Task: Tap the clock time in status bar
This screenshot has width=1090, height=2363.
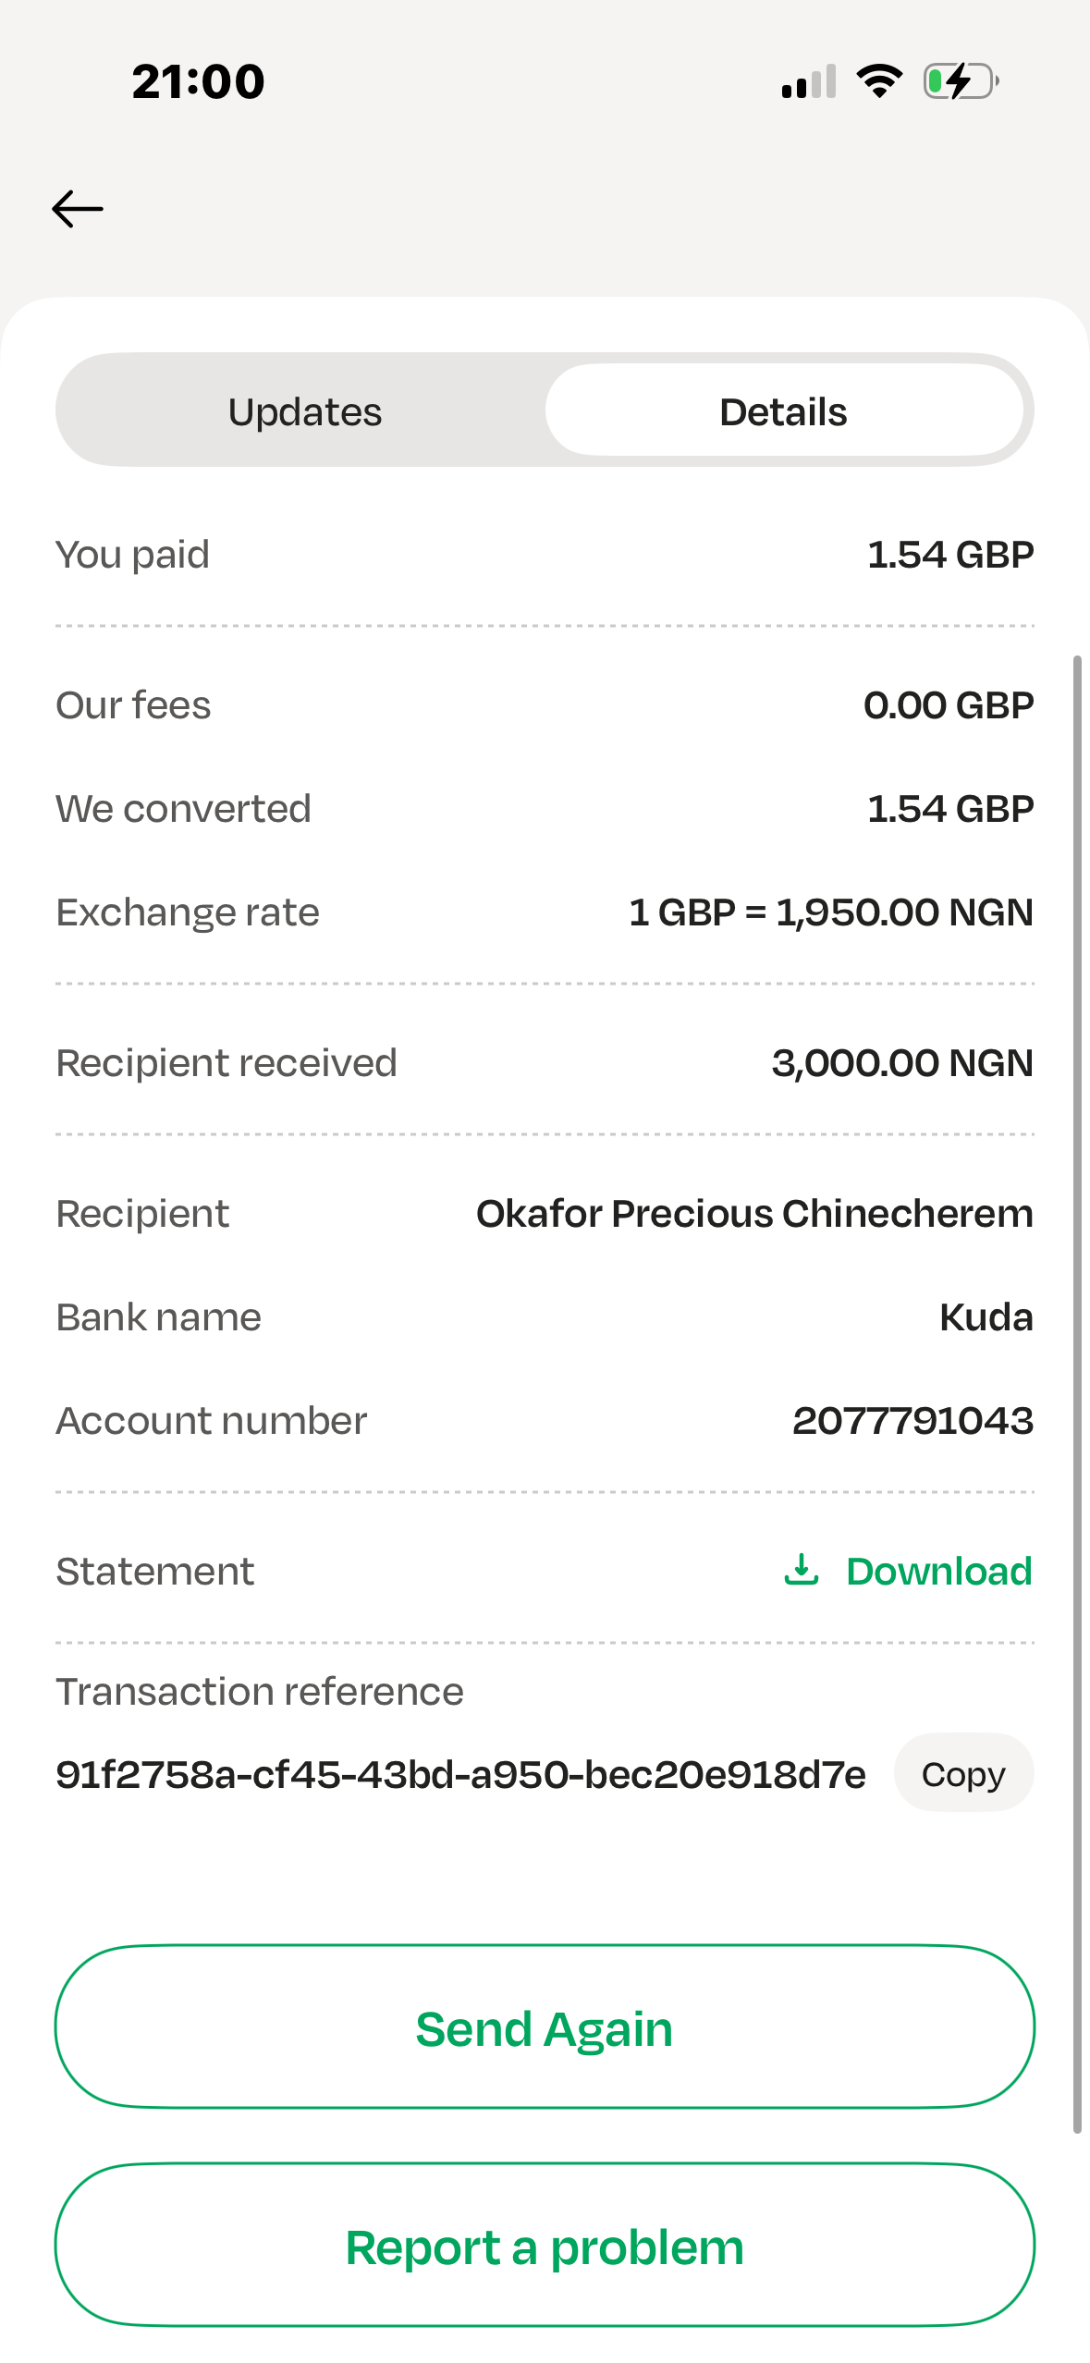Action: (198, 81)
